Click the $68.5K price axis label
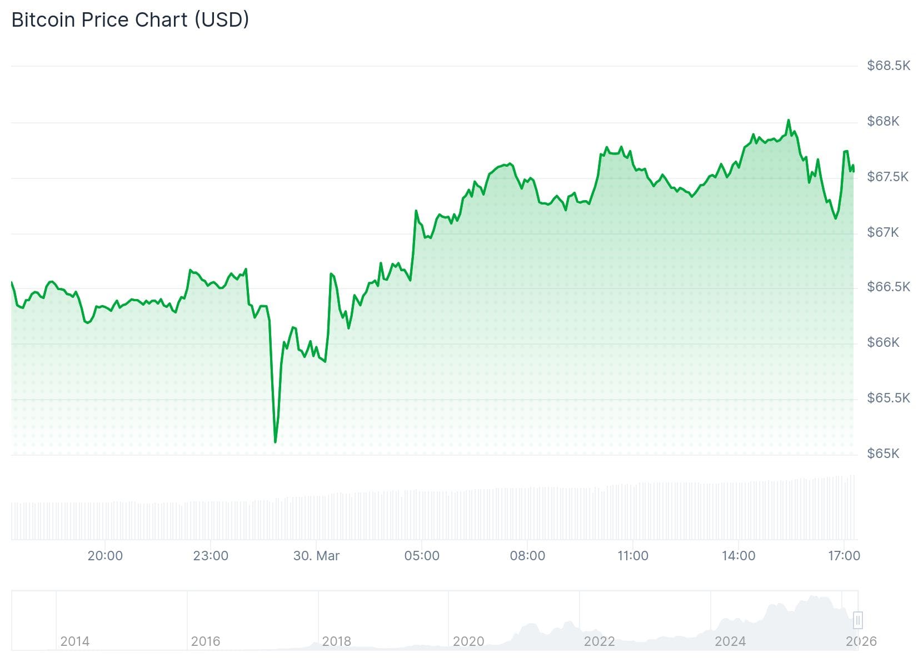 [888, 66]
